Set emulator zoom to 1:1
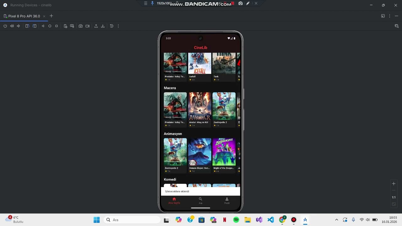This screenshot has height=226, width=402. coord(394,197)
